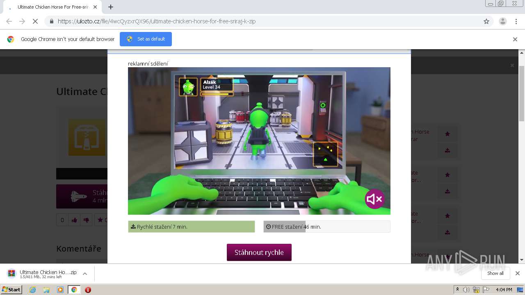This screenshot has height=295, width=525.
Task: Open the volume speaker tray icon
Action: coord(466,290)
